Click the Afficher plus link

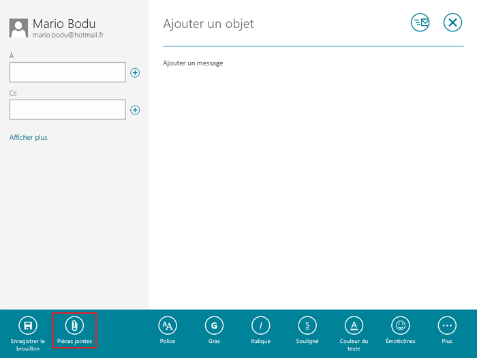pyautogui.click(x=29, y=137)
